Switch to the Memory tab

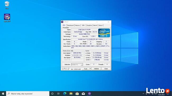tap(78, 25)
